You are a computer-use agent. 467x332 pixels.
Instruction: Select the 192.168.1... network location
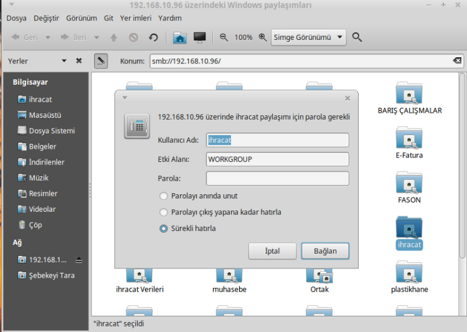pos(42,260)
